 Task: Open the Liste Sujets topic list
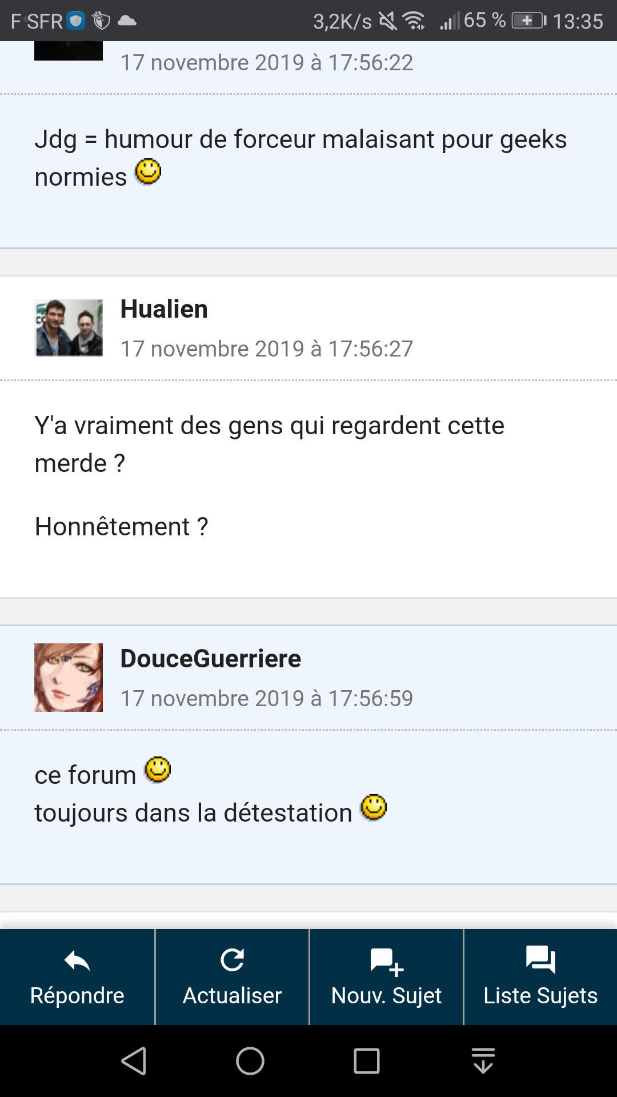point(540,977)
